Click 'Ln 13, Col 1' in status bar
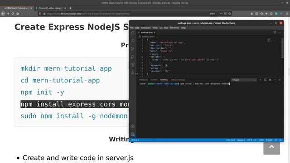The image size is (290, 163). tap(230, 140)
